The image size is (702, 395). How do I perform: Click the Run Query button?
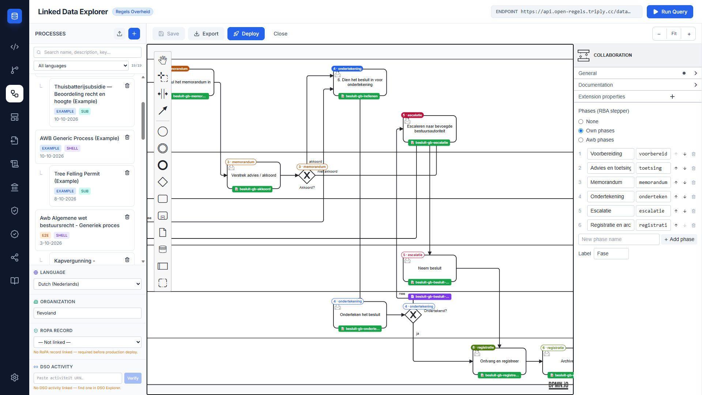(x=670, y=12)
